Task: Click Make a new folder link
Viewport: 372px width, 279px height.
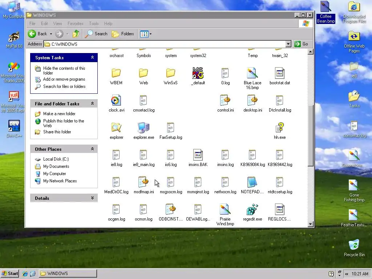Action: pos(59,114)
